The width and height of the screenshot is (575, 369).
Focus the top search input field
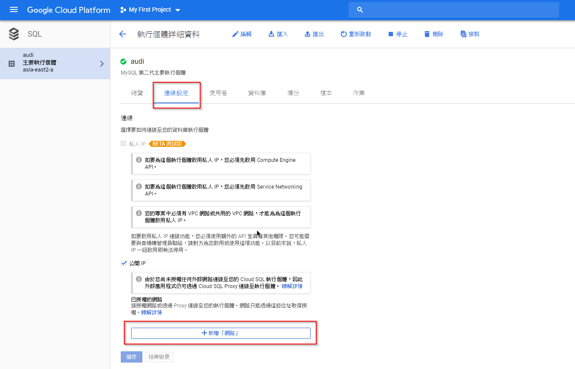454,10
